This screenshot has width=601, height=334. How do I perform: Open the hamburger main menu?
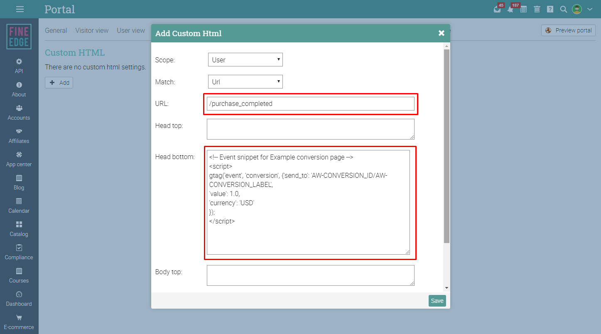[20, 9]
